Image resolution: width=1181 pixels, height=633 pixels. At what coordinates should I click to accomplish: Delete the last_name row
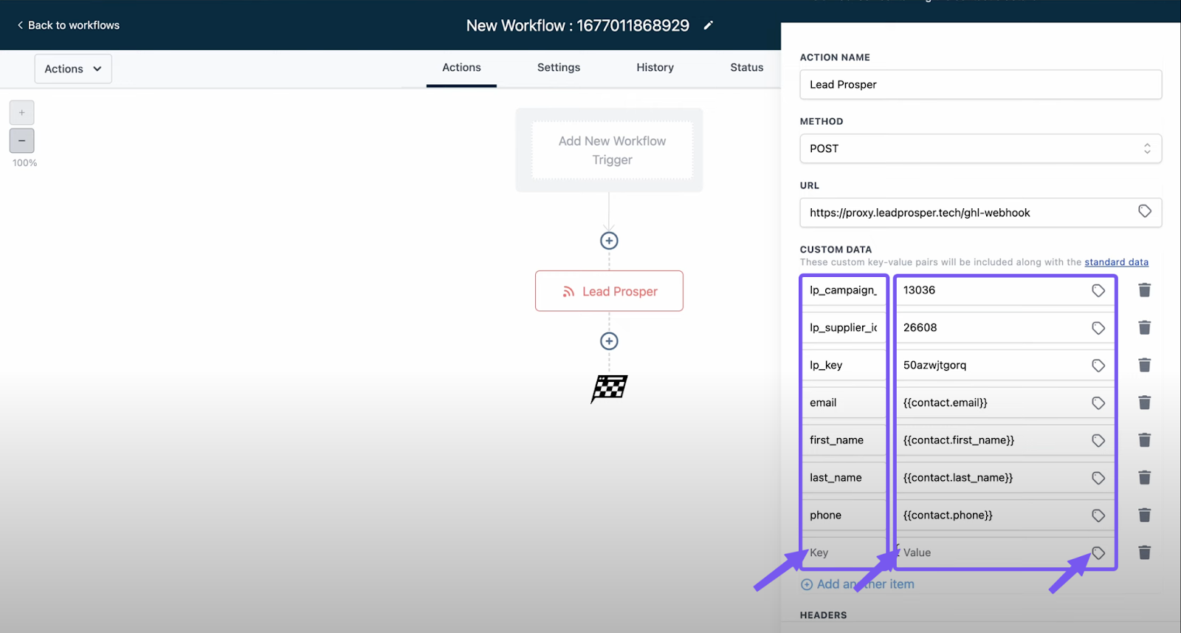(x=1145, y=478)
